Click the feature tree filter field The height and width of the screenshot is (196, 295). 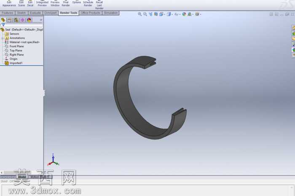coord(22,25)
